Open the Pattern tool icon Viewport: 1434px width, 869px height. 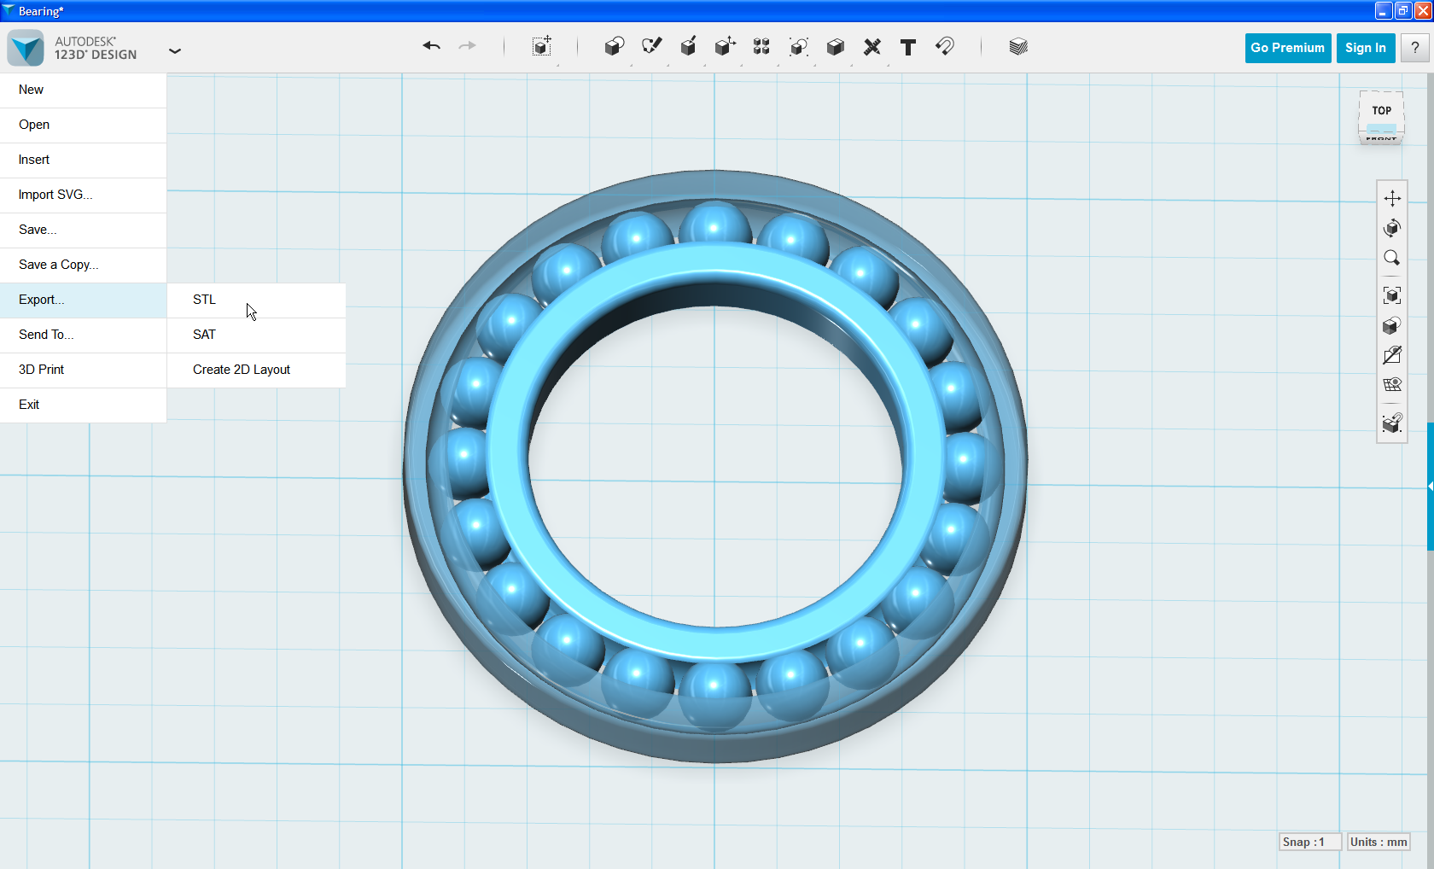[761, 46]
